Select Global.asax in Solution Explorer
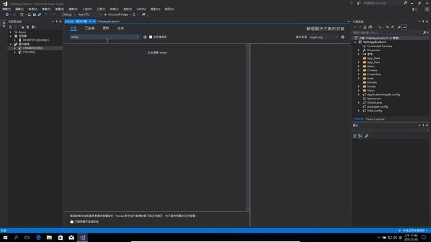 374,103
